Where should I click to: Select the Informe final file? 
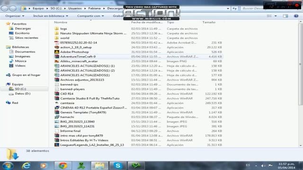click(70, 131)
